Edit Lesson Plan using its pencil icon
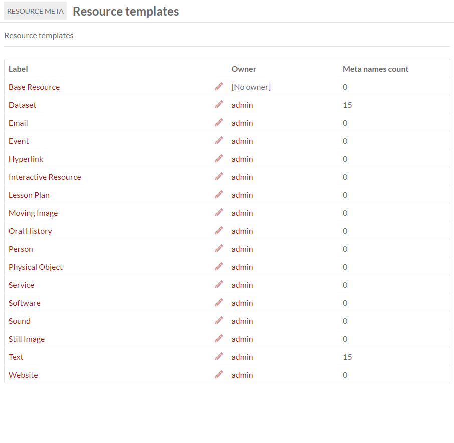 coord(219,194)
